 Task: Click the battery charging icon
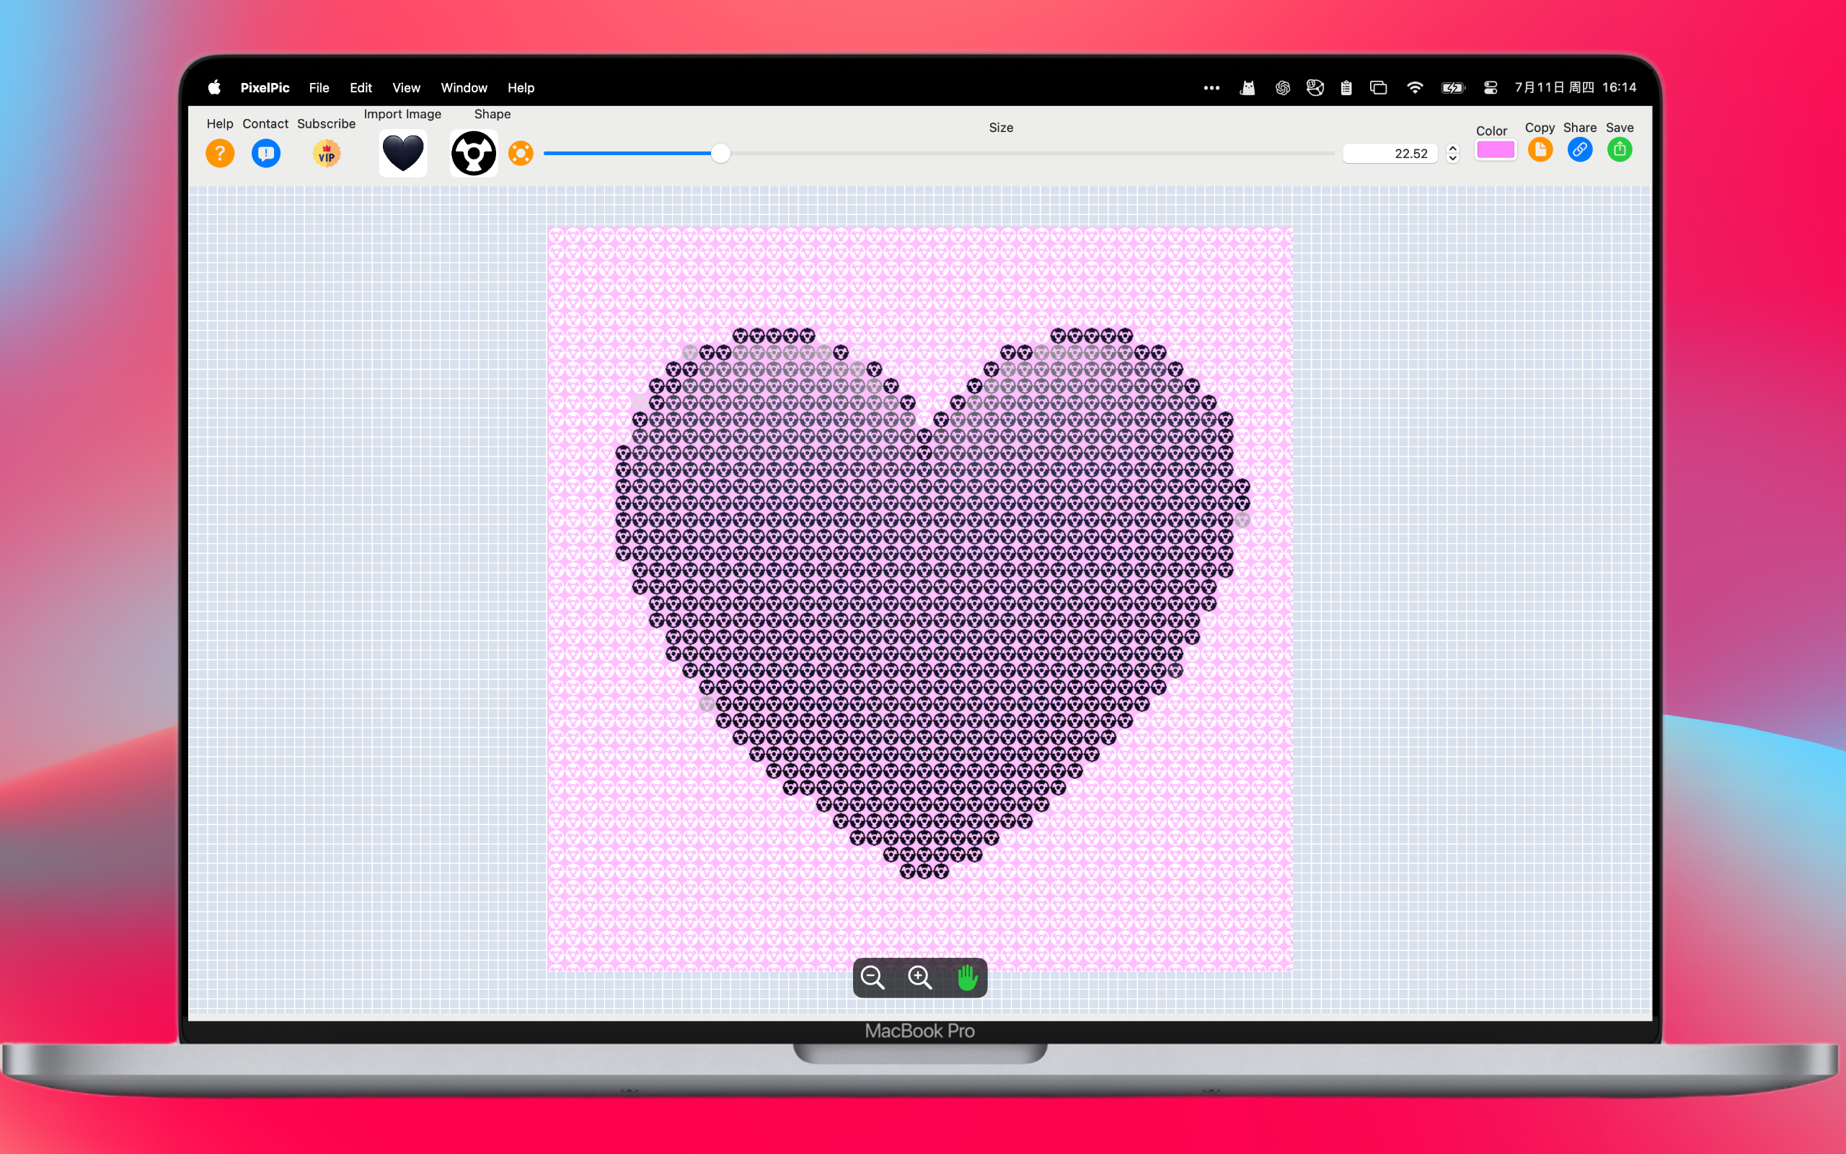1453,88
